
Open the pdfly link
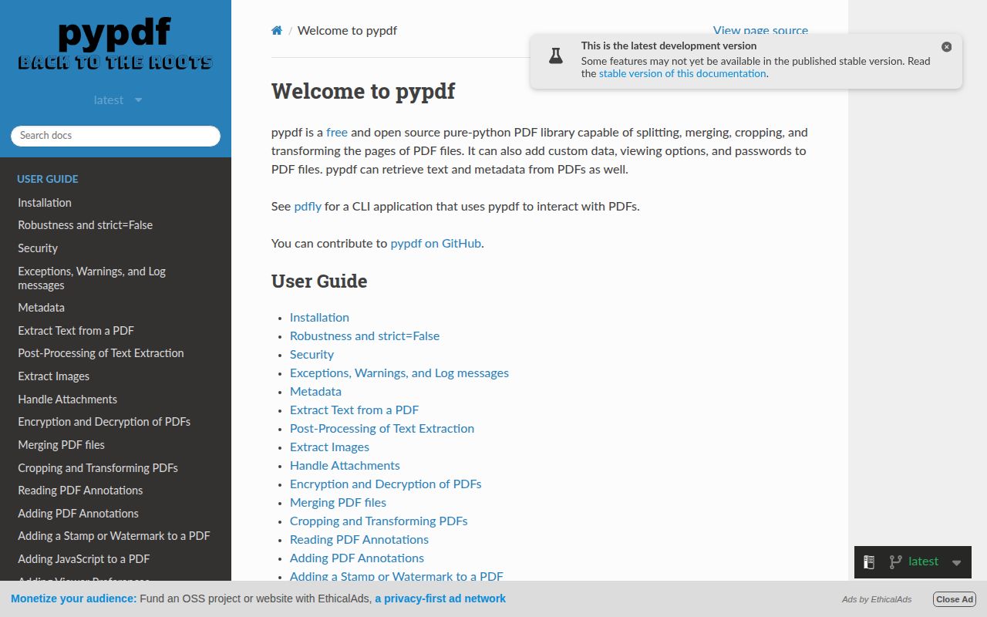pyautogui.click(x=308, y=207)
